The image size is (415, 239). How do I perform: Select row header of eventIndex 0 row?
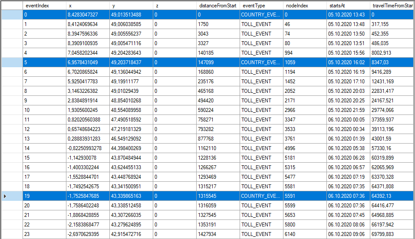pos(11,15)
